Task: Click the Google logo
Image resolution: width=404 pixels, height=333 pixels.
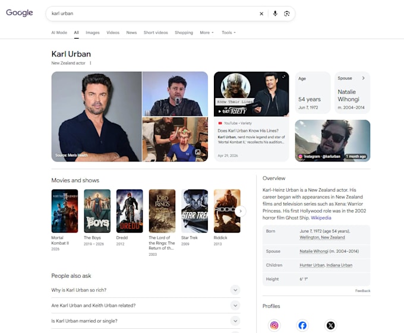Action: [x=20, y=13]
